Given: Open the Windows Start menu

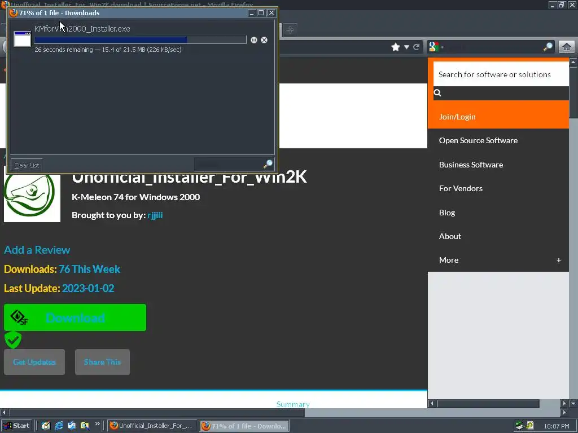Looking at the screenshot, I should [x=16, y=426].
